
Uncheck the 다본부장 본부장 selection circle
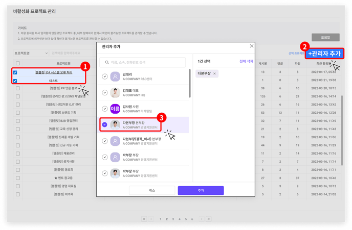tap(105, 124)
